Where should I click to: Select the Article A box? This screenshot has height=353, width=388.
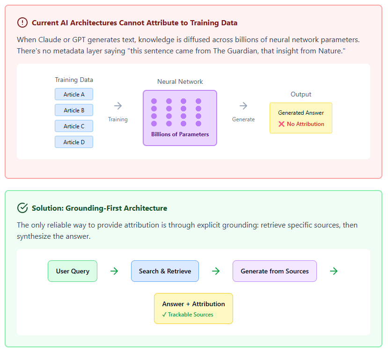point(74,94)
